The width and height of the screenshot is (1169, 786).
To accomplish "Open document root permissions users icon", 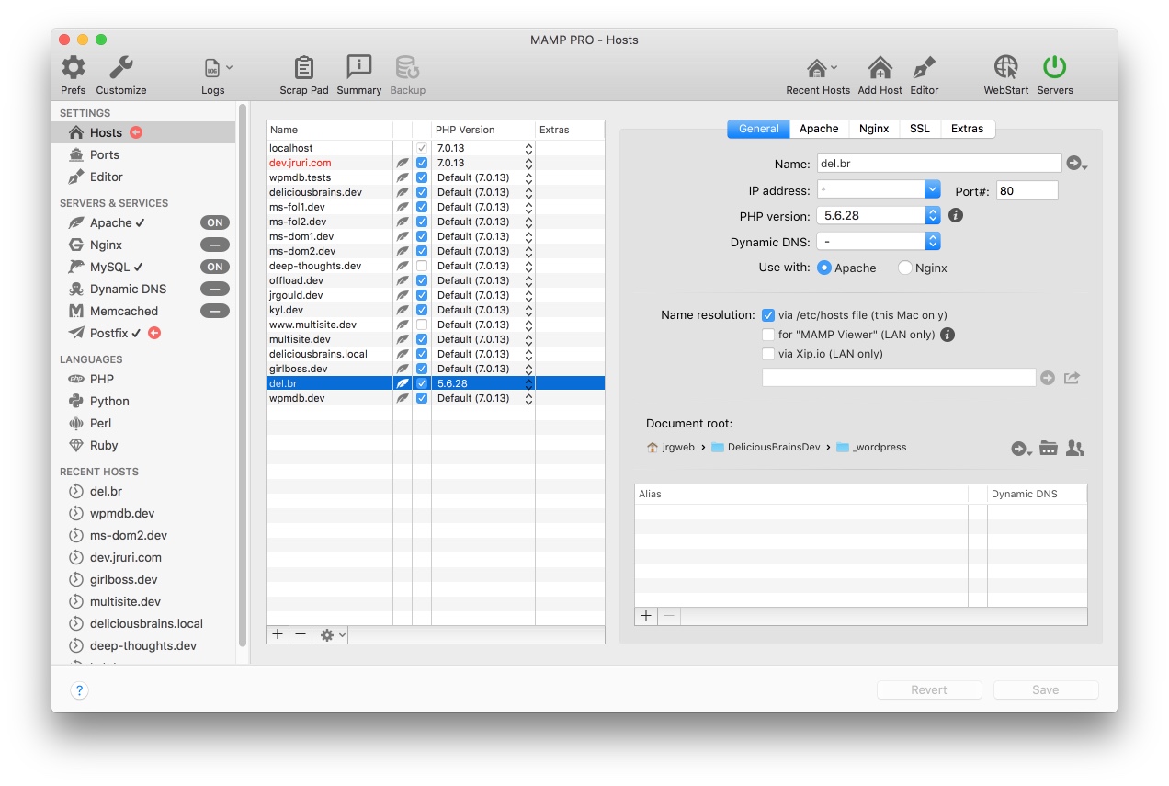I will tap(1075, 449).
